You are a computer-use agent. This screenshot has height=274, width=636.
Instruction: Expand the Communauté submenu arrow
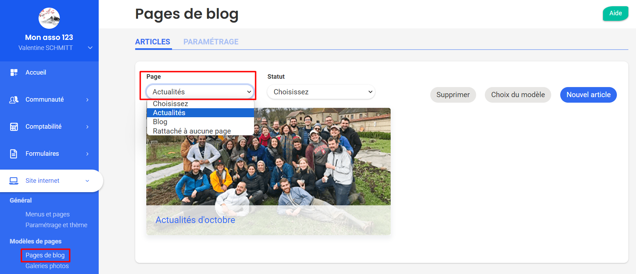[88, 100]
